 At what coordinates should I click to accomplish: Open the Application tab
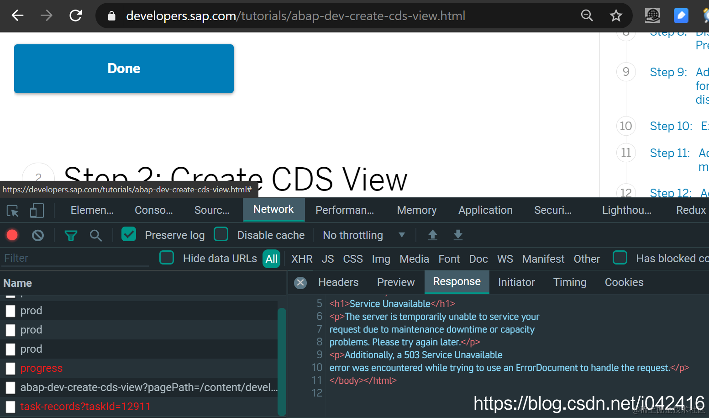pyautogui.click(x=485, y=210)
